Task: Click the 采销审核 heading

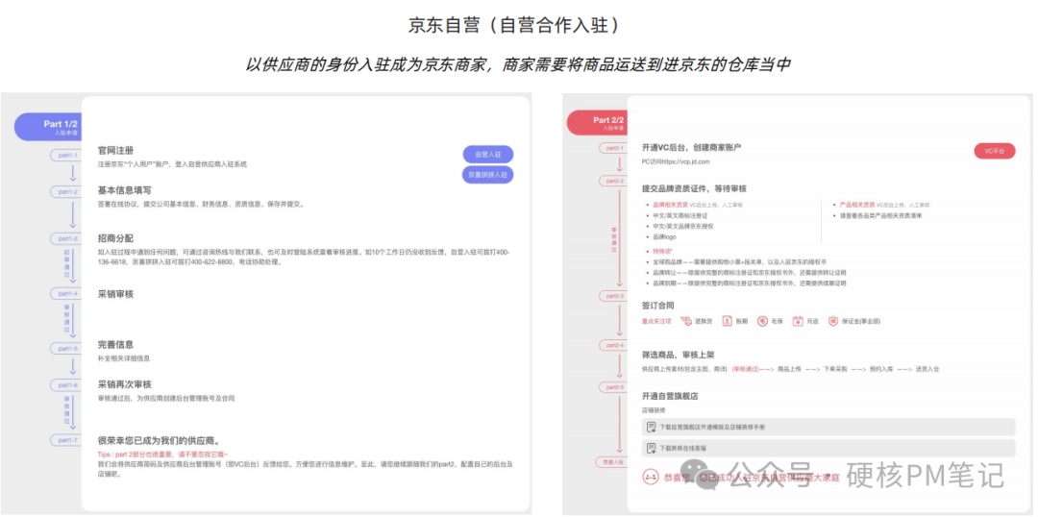Action: [116, 294]
